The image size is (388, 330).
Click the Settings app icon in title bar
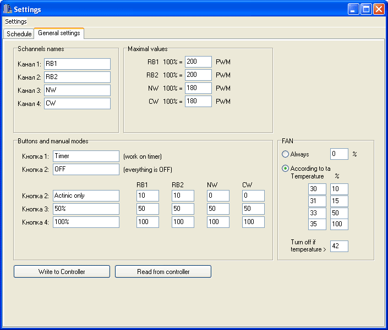7,9
